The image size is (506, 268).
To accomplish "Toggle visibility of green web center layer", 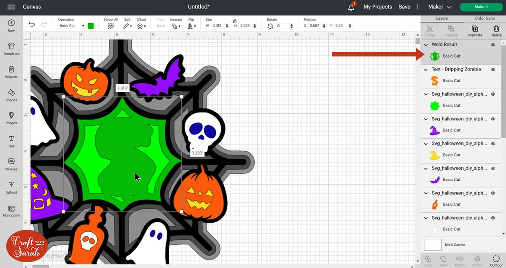I will pos(493,94).
